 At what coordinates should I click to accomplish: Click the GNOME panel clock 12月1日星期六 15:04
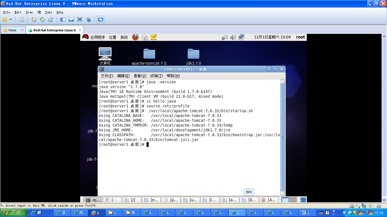coord(272,37)
